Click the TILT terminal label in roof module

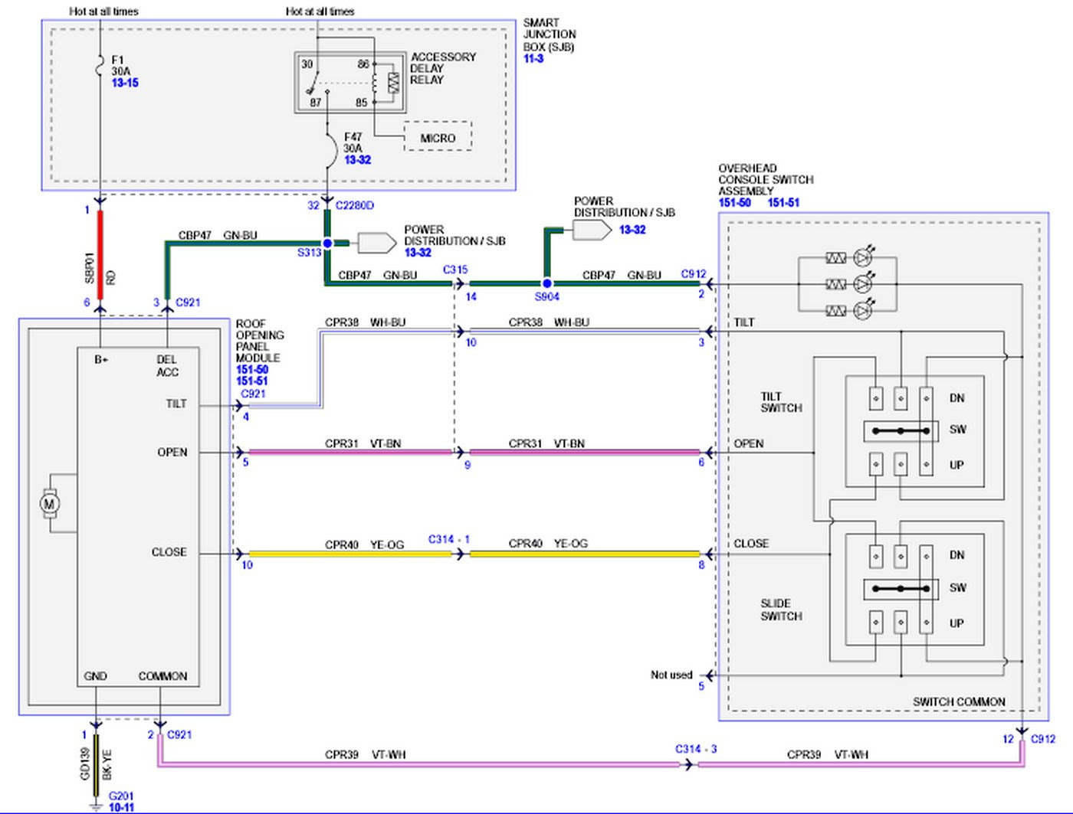(176, 404)
